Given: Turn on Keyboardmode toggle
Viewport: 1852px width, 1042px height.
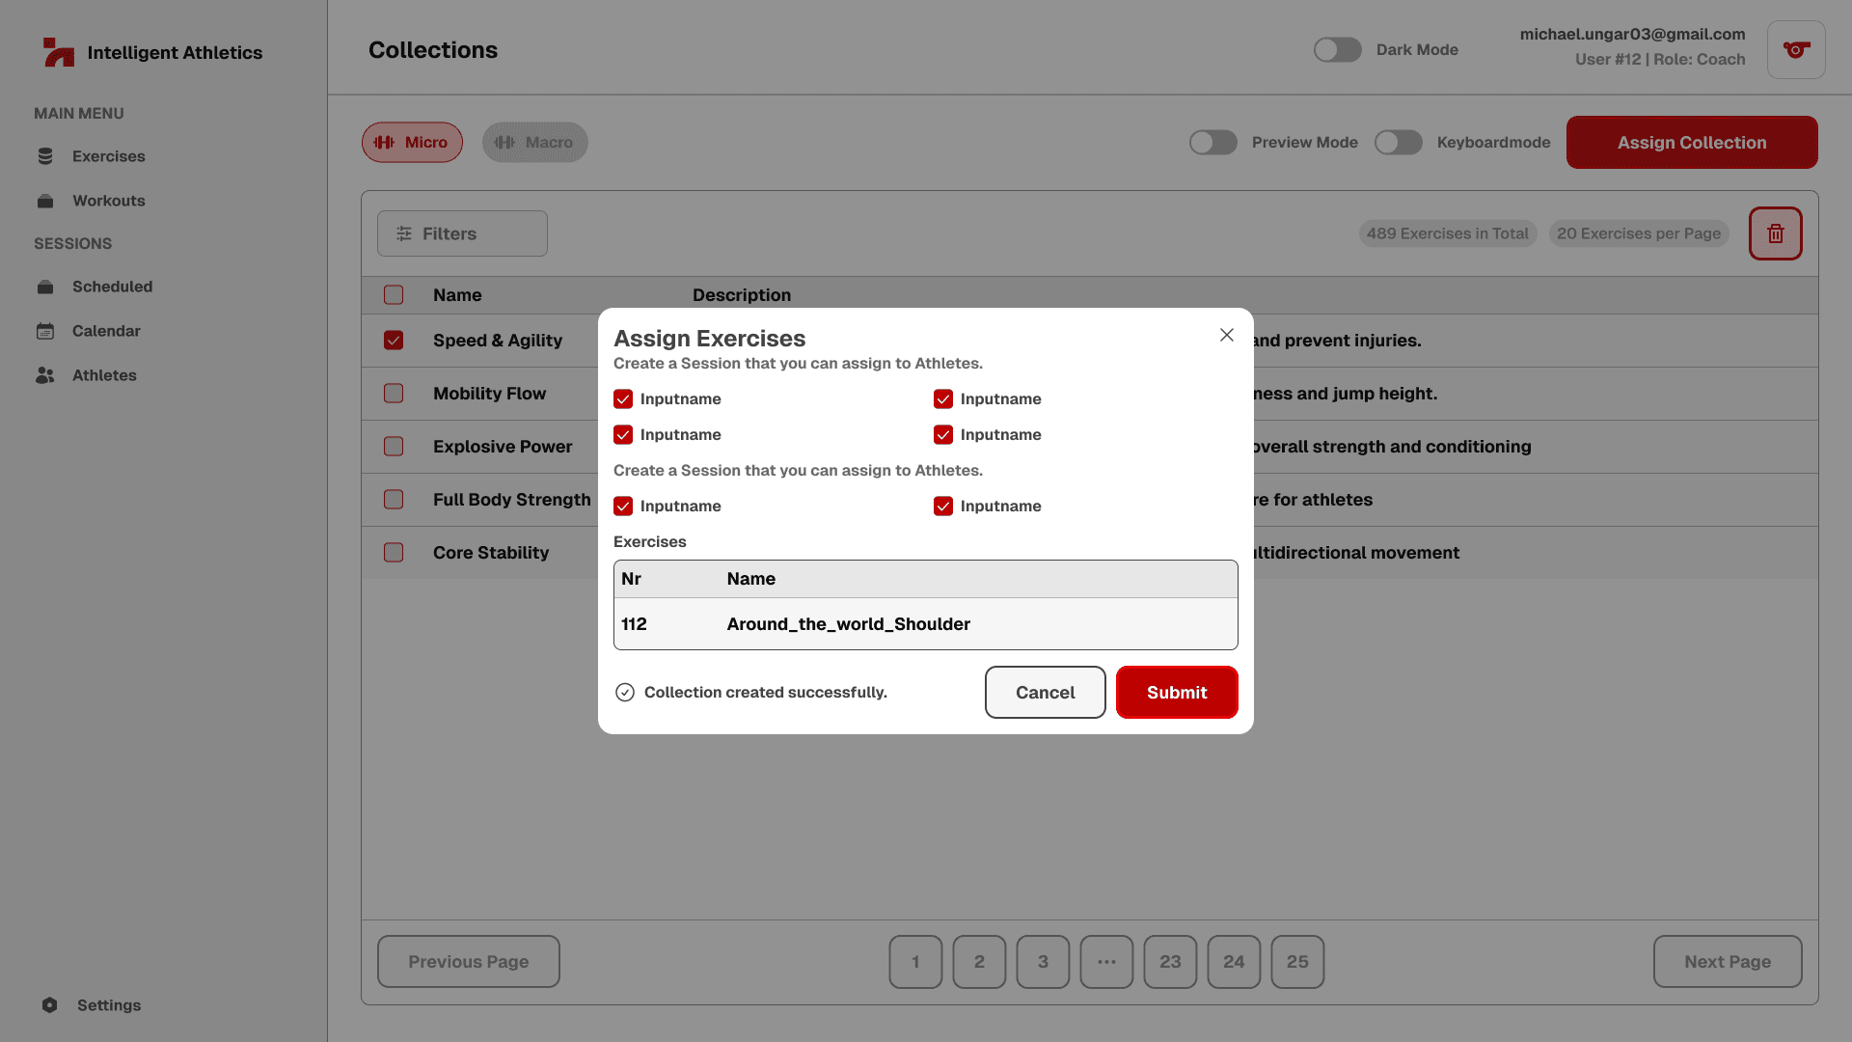Looking at the screenshot, I should tap(1398, 143).
